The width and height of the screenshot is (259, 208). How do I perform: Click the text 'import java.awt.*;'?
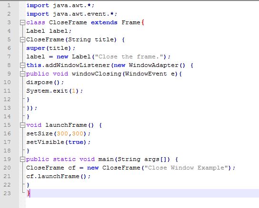click(x=60, y=5)
